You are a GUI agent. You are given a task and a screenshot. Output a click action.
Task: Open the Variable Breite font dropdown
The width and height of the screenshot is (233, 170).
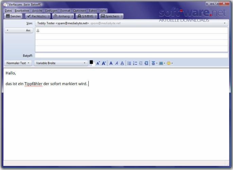coord(61,63)
